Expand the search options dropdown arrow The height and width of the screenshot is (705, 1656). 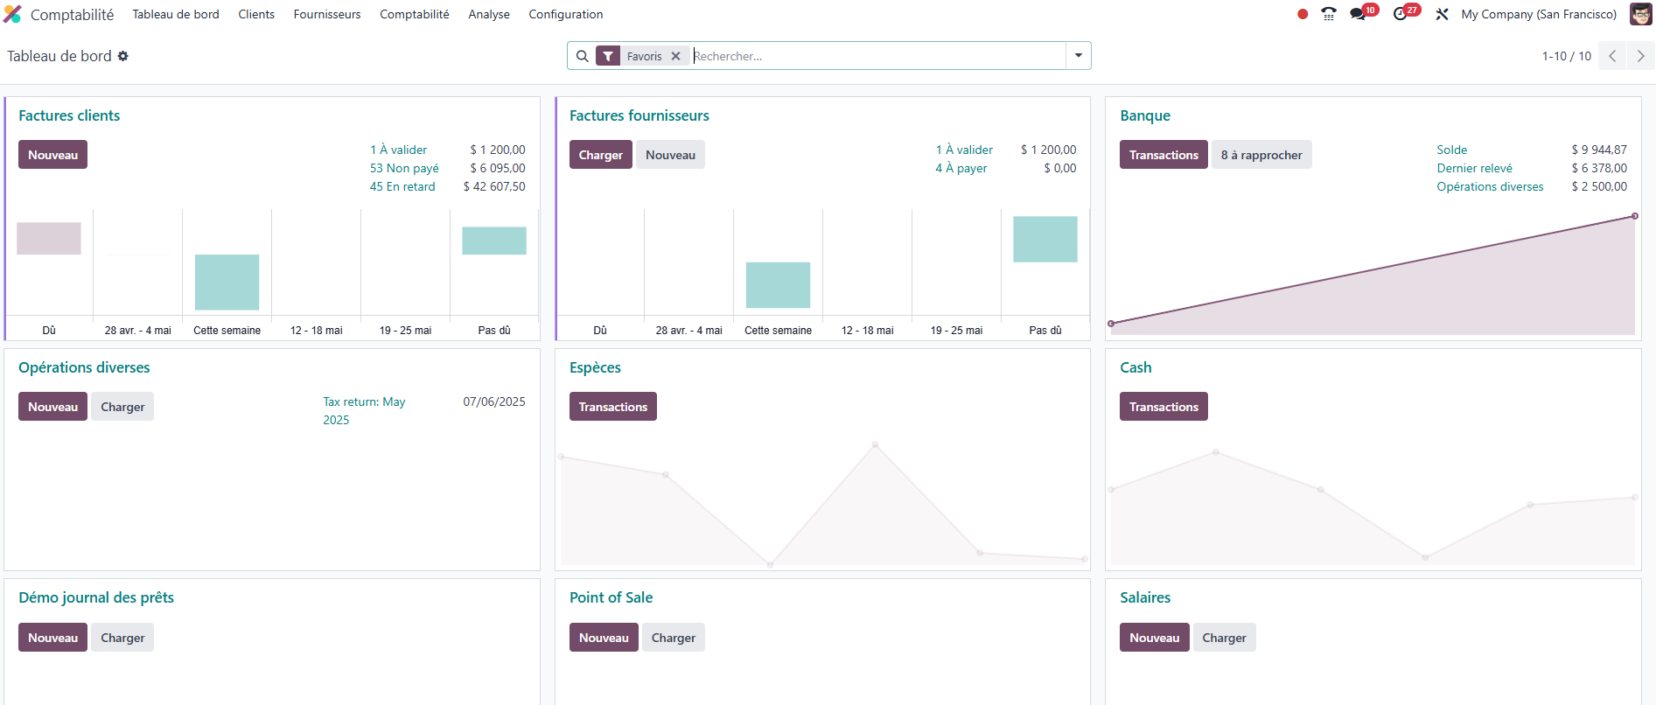pos(1079,56)
